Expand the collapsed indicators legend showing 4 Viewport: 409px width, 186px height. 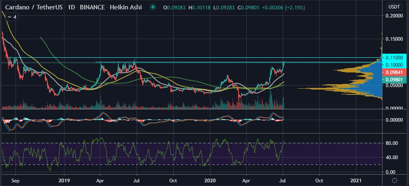tap(12, 17)
